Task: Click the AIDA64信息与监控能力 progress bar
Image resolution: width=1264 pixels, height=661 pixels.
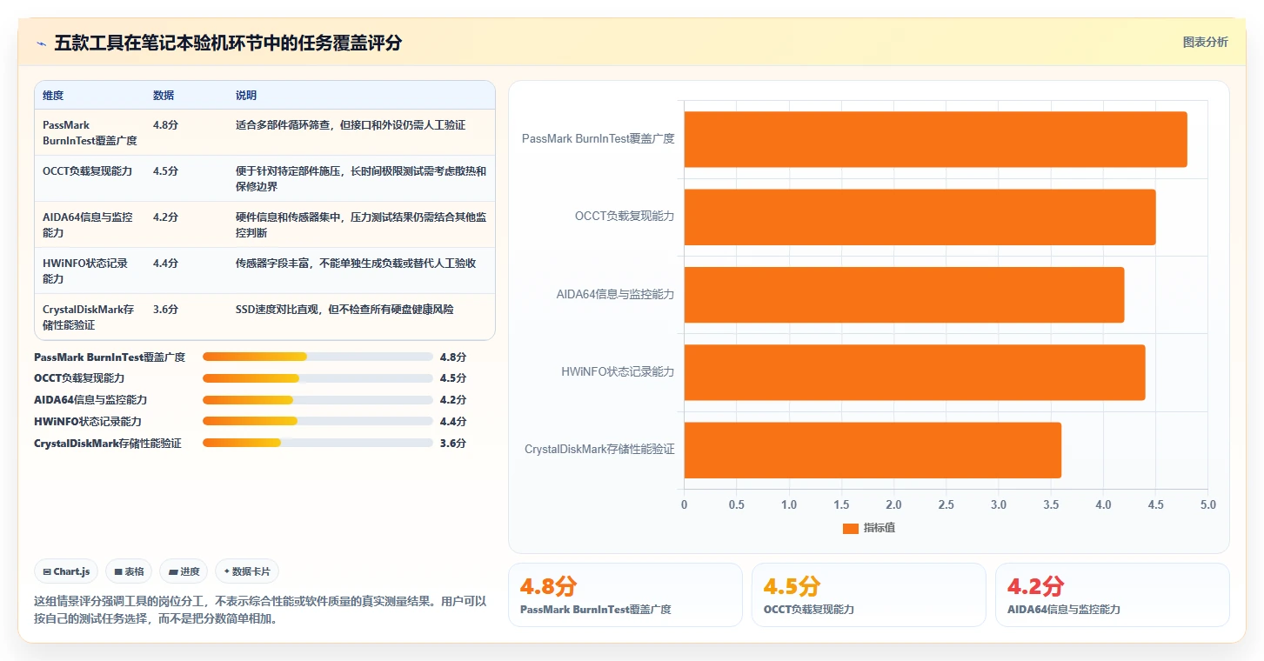Action: coord(318,400)
